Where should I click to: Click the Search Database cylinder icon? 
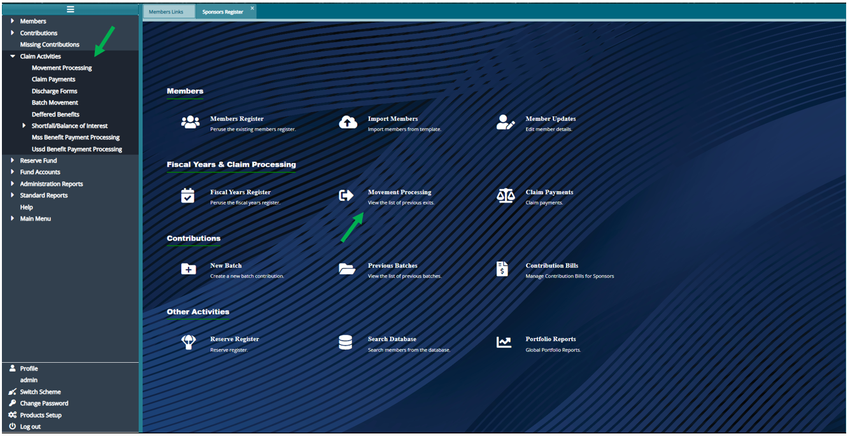[346, 343]
